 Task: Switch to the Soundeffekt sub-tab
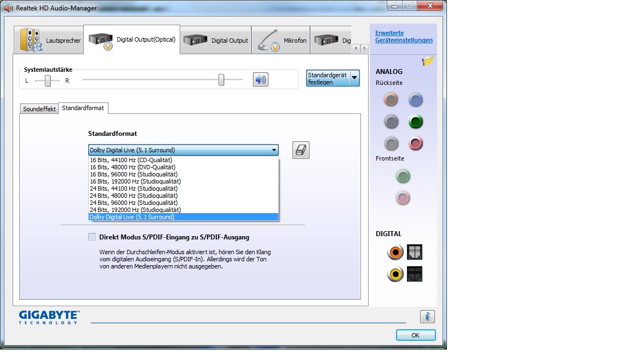(39, 108)
